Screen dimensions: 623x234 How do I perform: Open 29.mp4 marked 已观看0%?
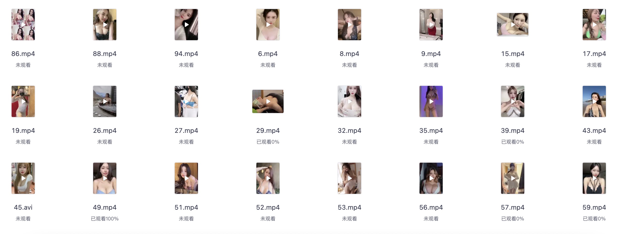[268, 101]
